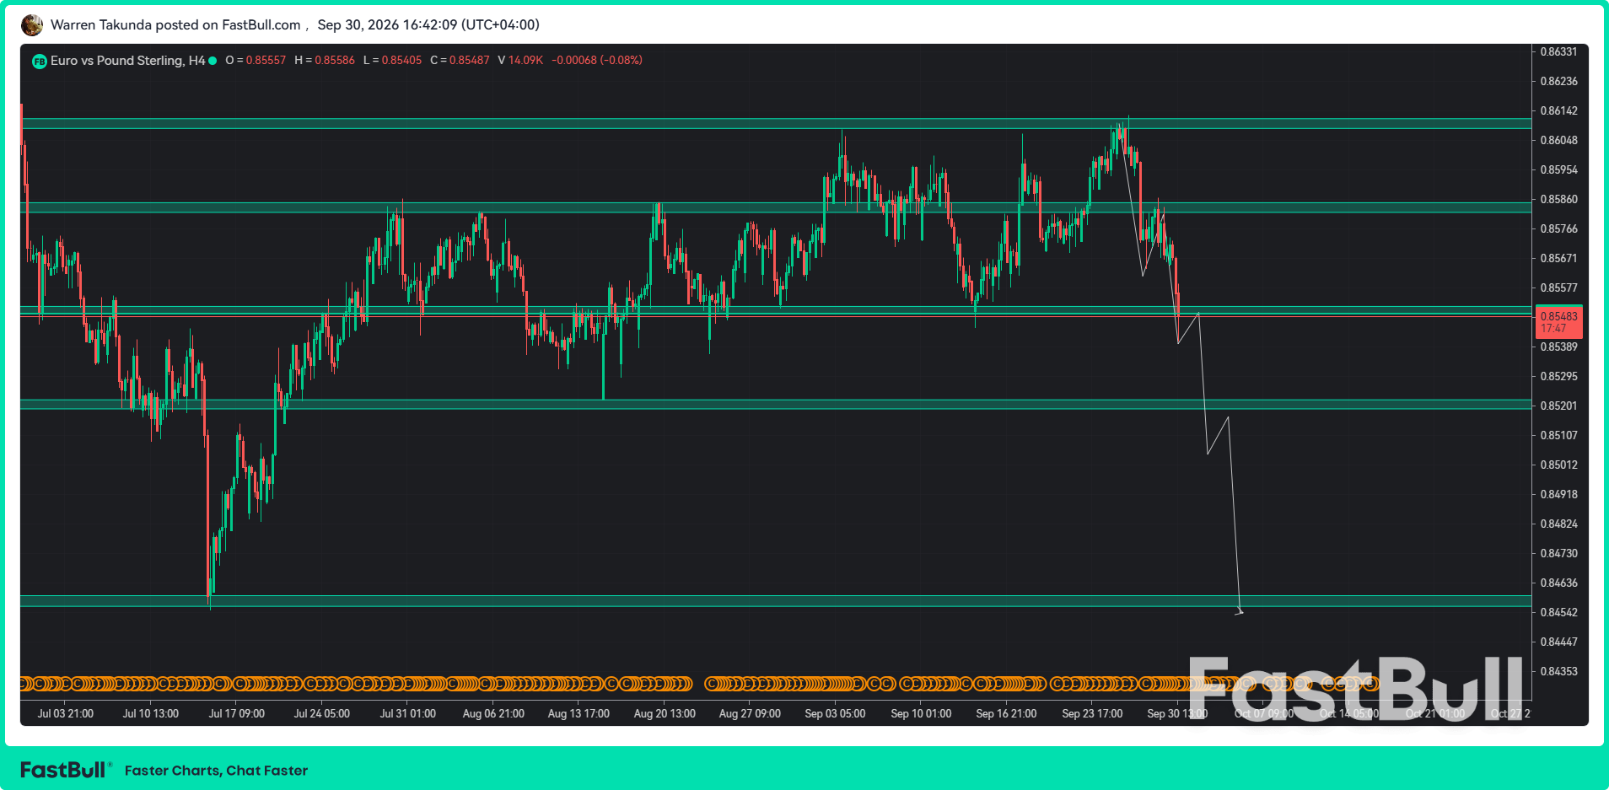Viewport: 1609px width, 790px height.
Task: Click the green status dot after H4
Action: (213, 61)
